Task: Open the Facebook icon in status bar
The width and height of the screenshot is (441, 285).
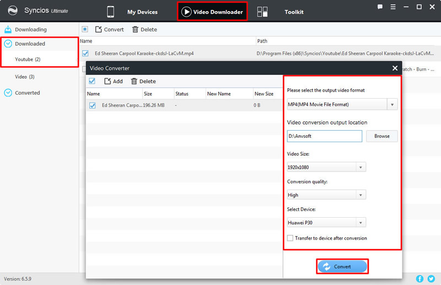Action: point(420,278)
